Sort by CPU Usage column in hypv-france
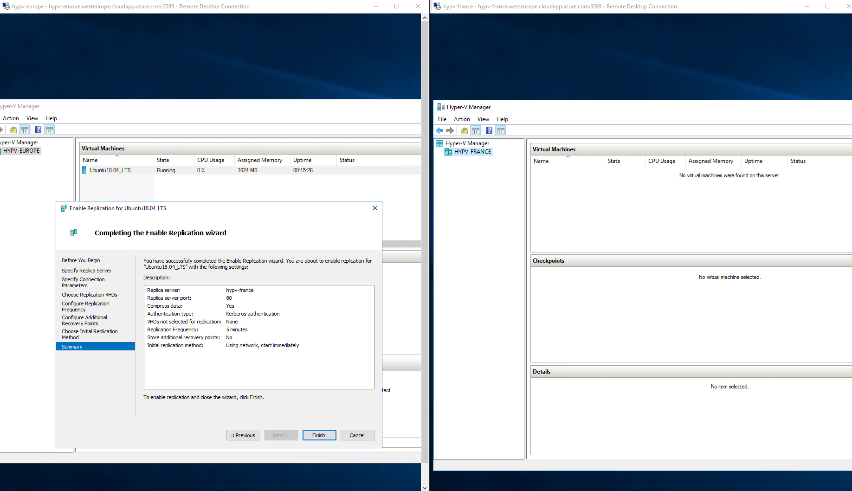 point(665,161)
